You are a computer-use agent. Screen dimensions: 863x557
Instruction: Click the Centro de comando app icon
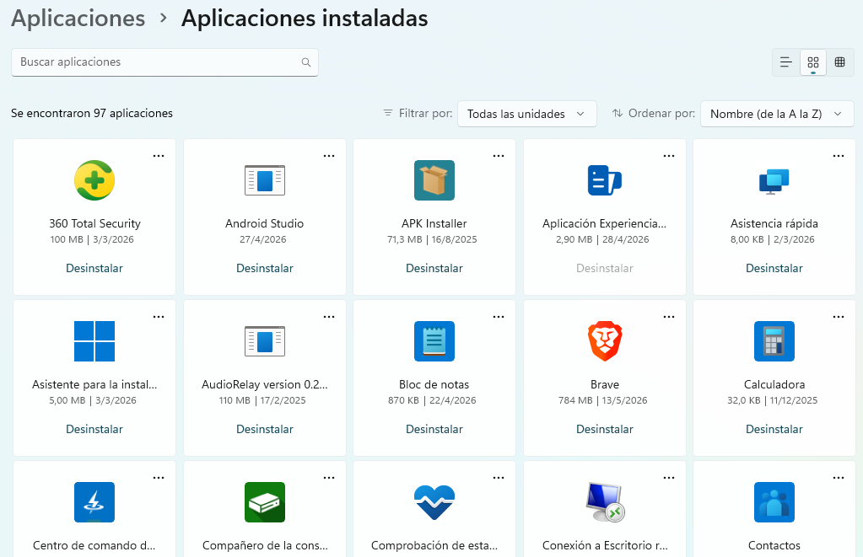tap(94, 502)
